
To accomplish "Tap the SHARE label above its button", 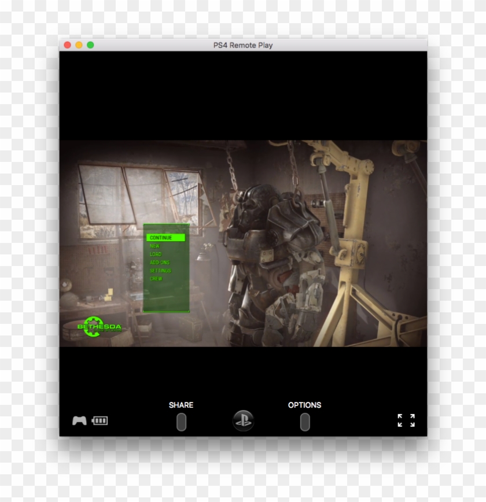I will pos(181,405).
